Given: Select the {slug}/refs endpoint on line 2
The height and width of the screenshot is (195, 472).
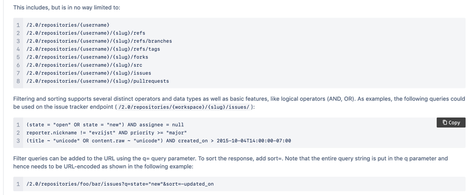Looking at the screenshot, I should tap(86, 33).
